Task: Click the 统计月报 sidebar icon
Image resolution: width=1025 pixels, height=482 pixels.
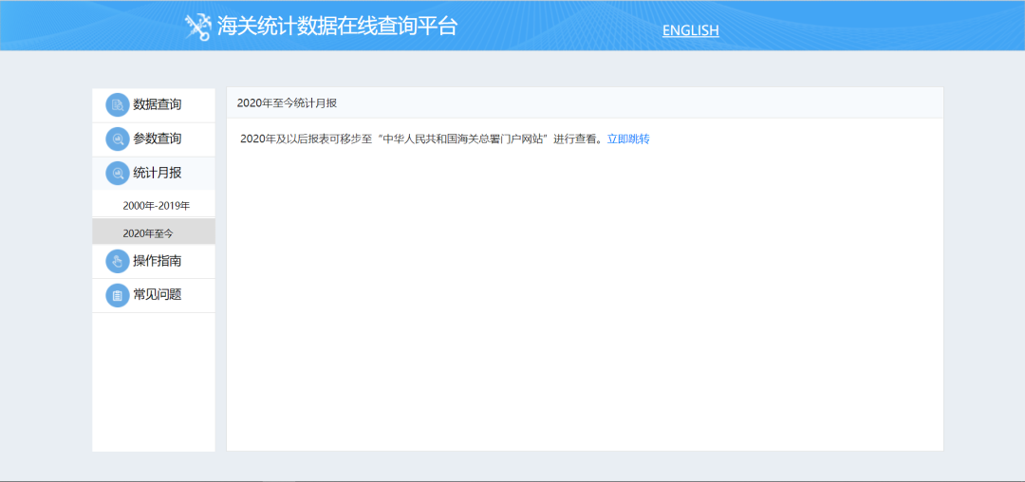Action: click(x=118, y=173)
